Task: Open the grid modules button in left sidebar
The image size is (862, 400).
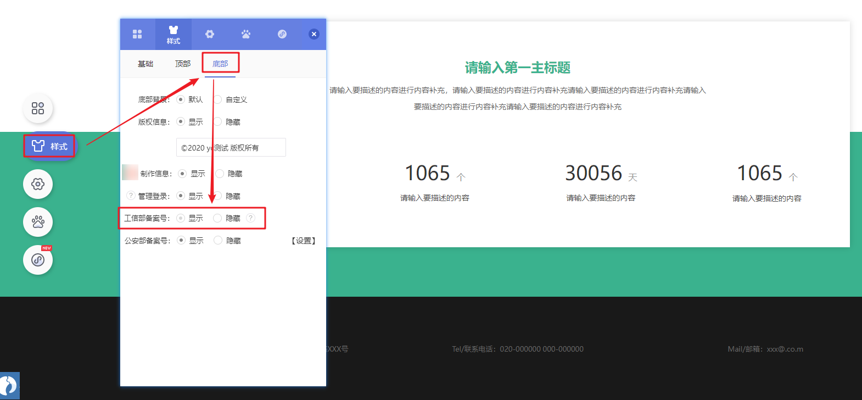Action: click(x=38, y=108)
